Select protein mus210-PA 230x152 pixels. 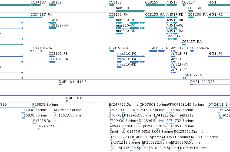click(x=127, y=59)
